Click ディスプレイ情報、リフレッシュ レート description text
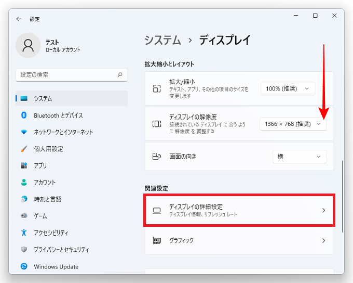Viewport: 353px width, 283px height. coord(203,214)
